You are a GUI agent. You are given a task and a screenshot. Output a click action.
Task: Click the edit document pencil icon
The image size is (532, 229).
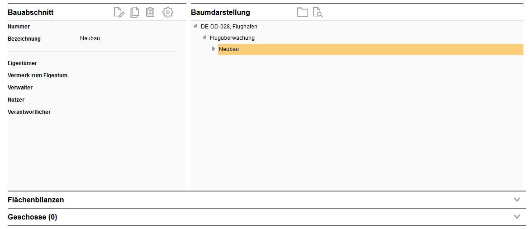coord(119,12)
